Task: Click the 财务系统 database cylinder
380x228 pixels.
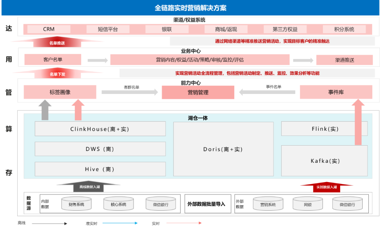Action: (76, 203)
